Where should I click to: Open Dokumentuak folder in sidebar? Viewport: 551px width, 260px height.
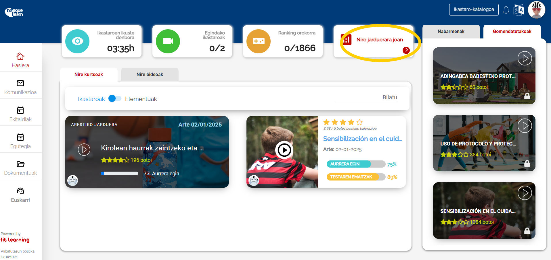(x=20, y=164)
